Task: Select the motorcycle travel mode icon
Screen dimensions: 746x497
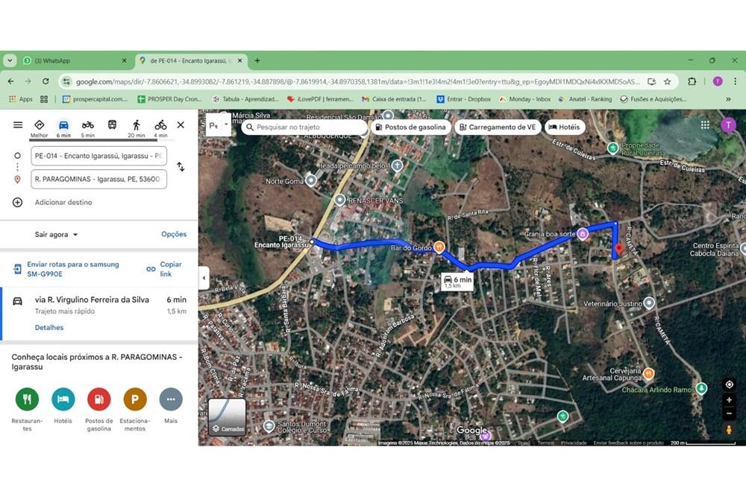Action: tap(87, 124)
